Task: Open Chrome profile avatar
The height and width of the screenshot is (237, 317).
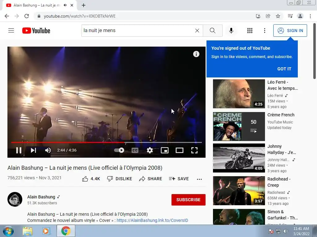Action: 300,16
